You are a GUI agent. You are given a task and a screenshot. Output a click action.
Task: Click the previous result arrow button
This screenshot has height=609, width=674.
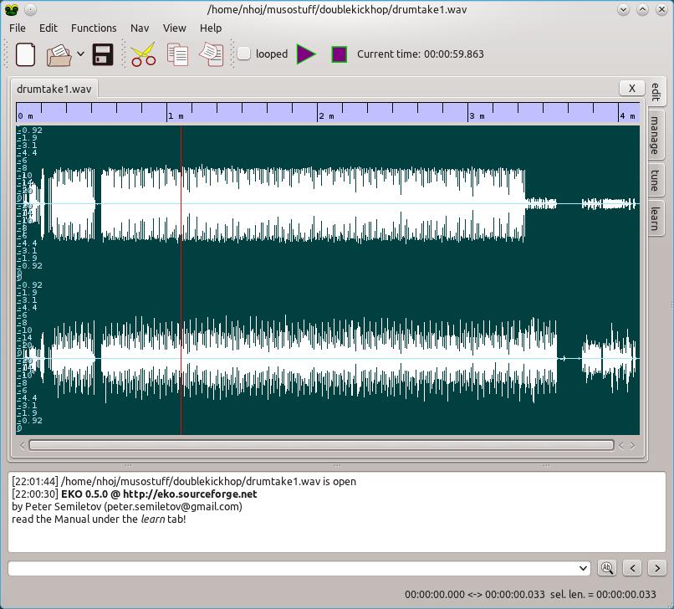[633, 568]
